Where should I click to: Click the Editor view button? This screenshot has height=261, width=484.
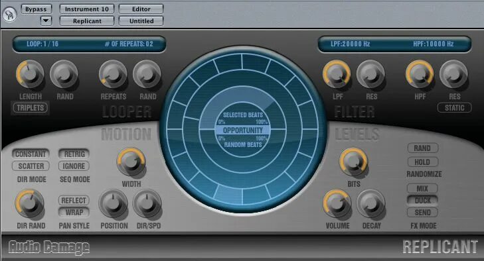pos(141,9)
